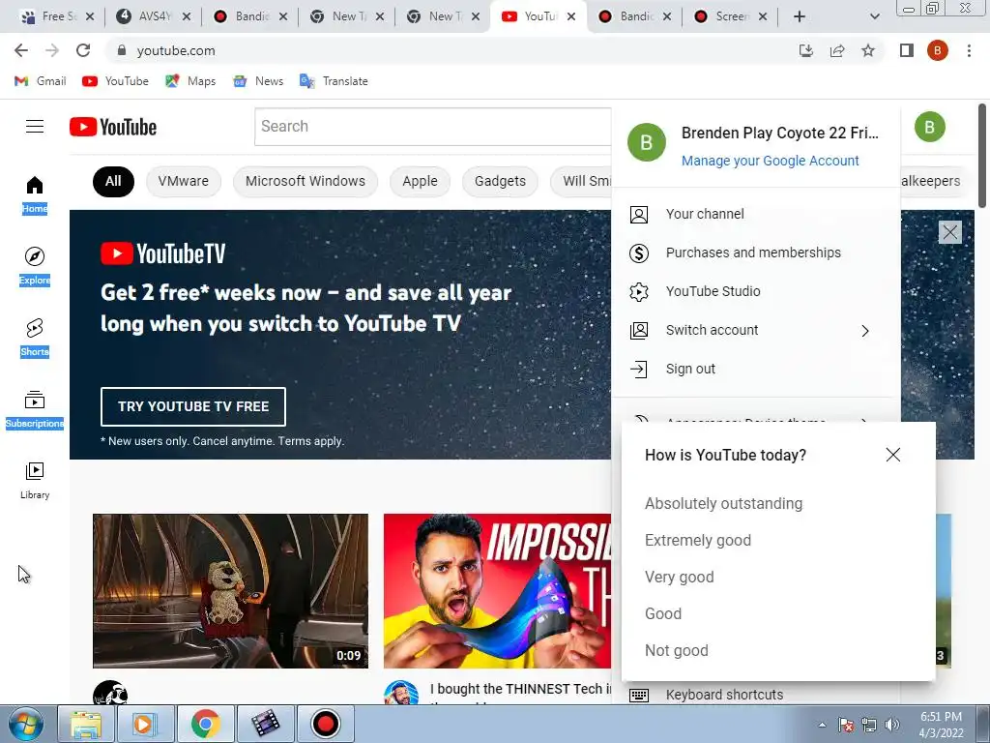Open News bookmark
Screen dimensions: 990x743
pyautogui.click(x=258, y=81)
